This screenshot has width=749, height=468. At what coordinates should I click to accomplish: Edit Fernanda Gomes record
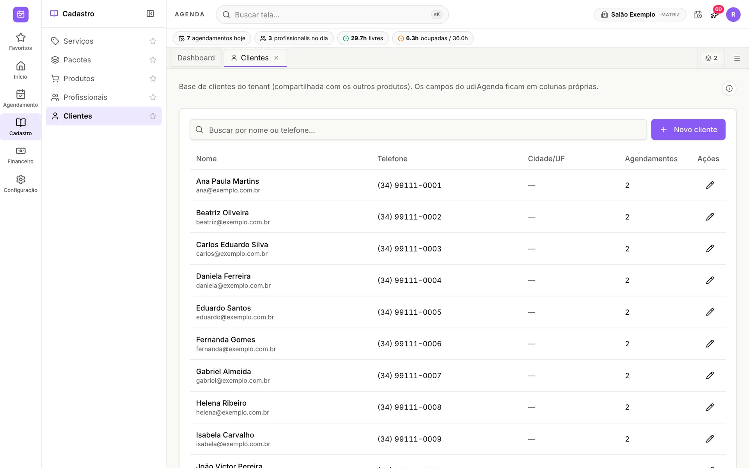tap(710, 344)
